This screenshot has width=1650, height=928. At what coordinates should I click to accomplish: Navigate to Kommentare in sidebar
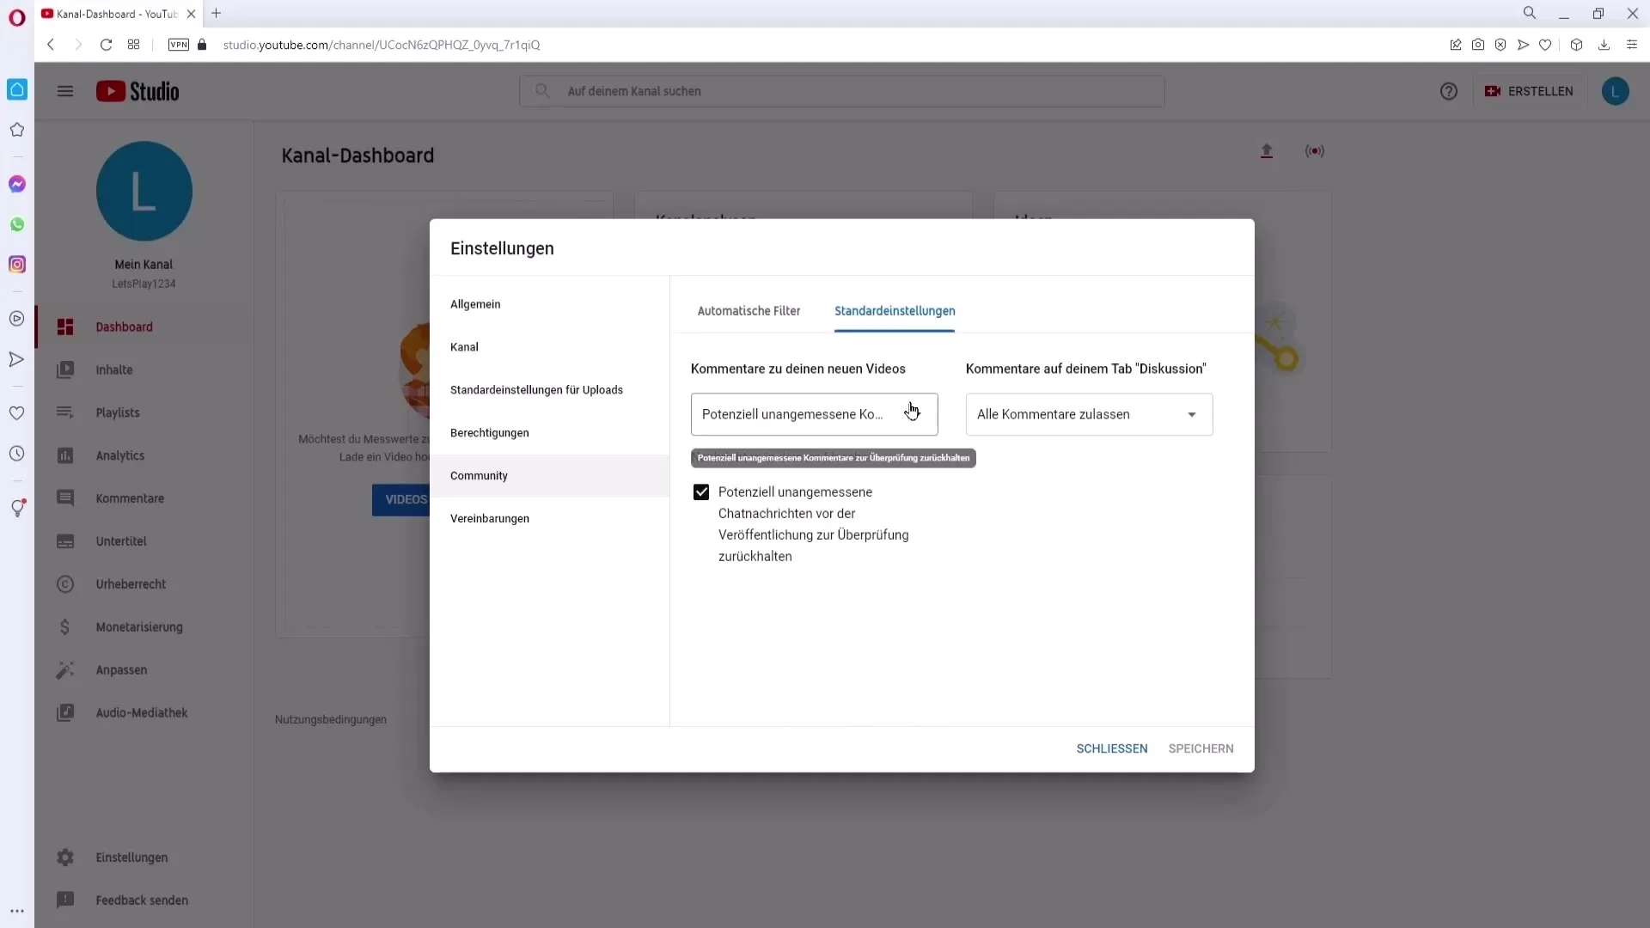tap(131, 498)
